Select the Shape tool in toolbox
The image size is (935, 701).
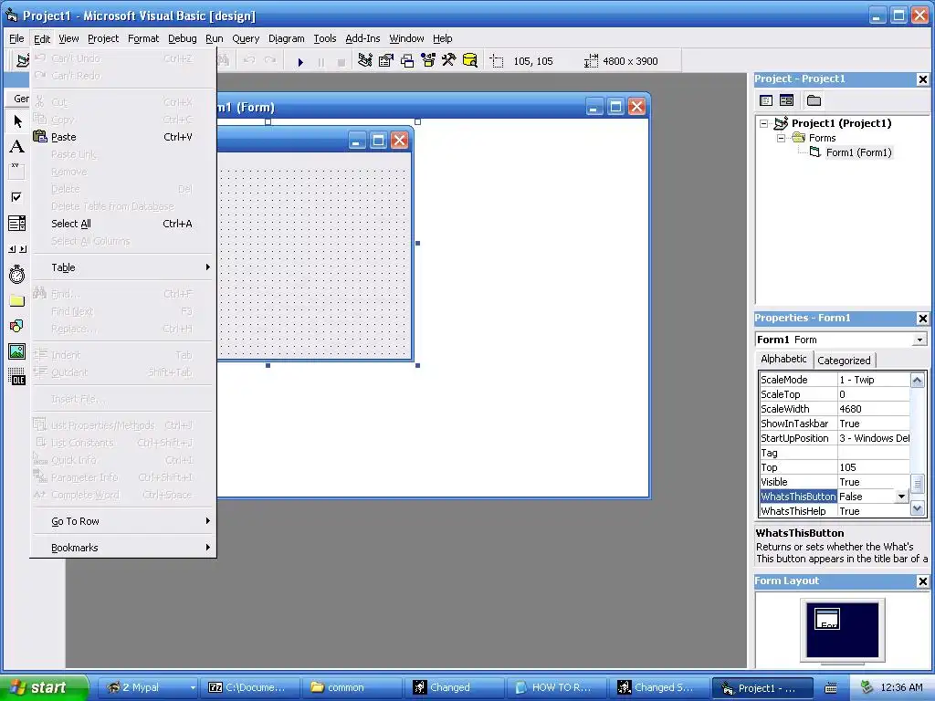(17, 326)
